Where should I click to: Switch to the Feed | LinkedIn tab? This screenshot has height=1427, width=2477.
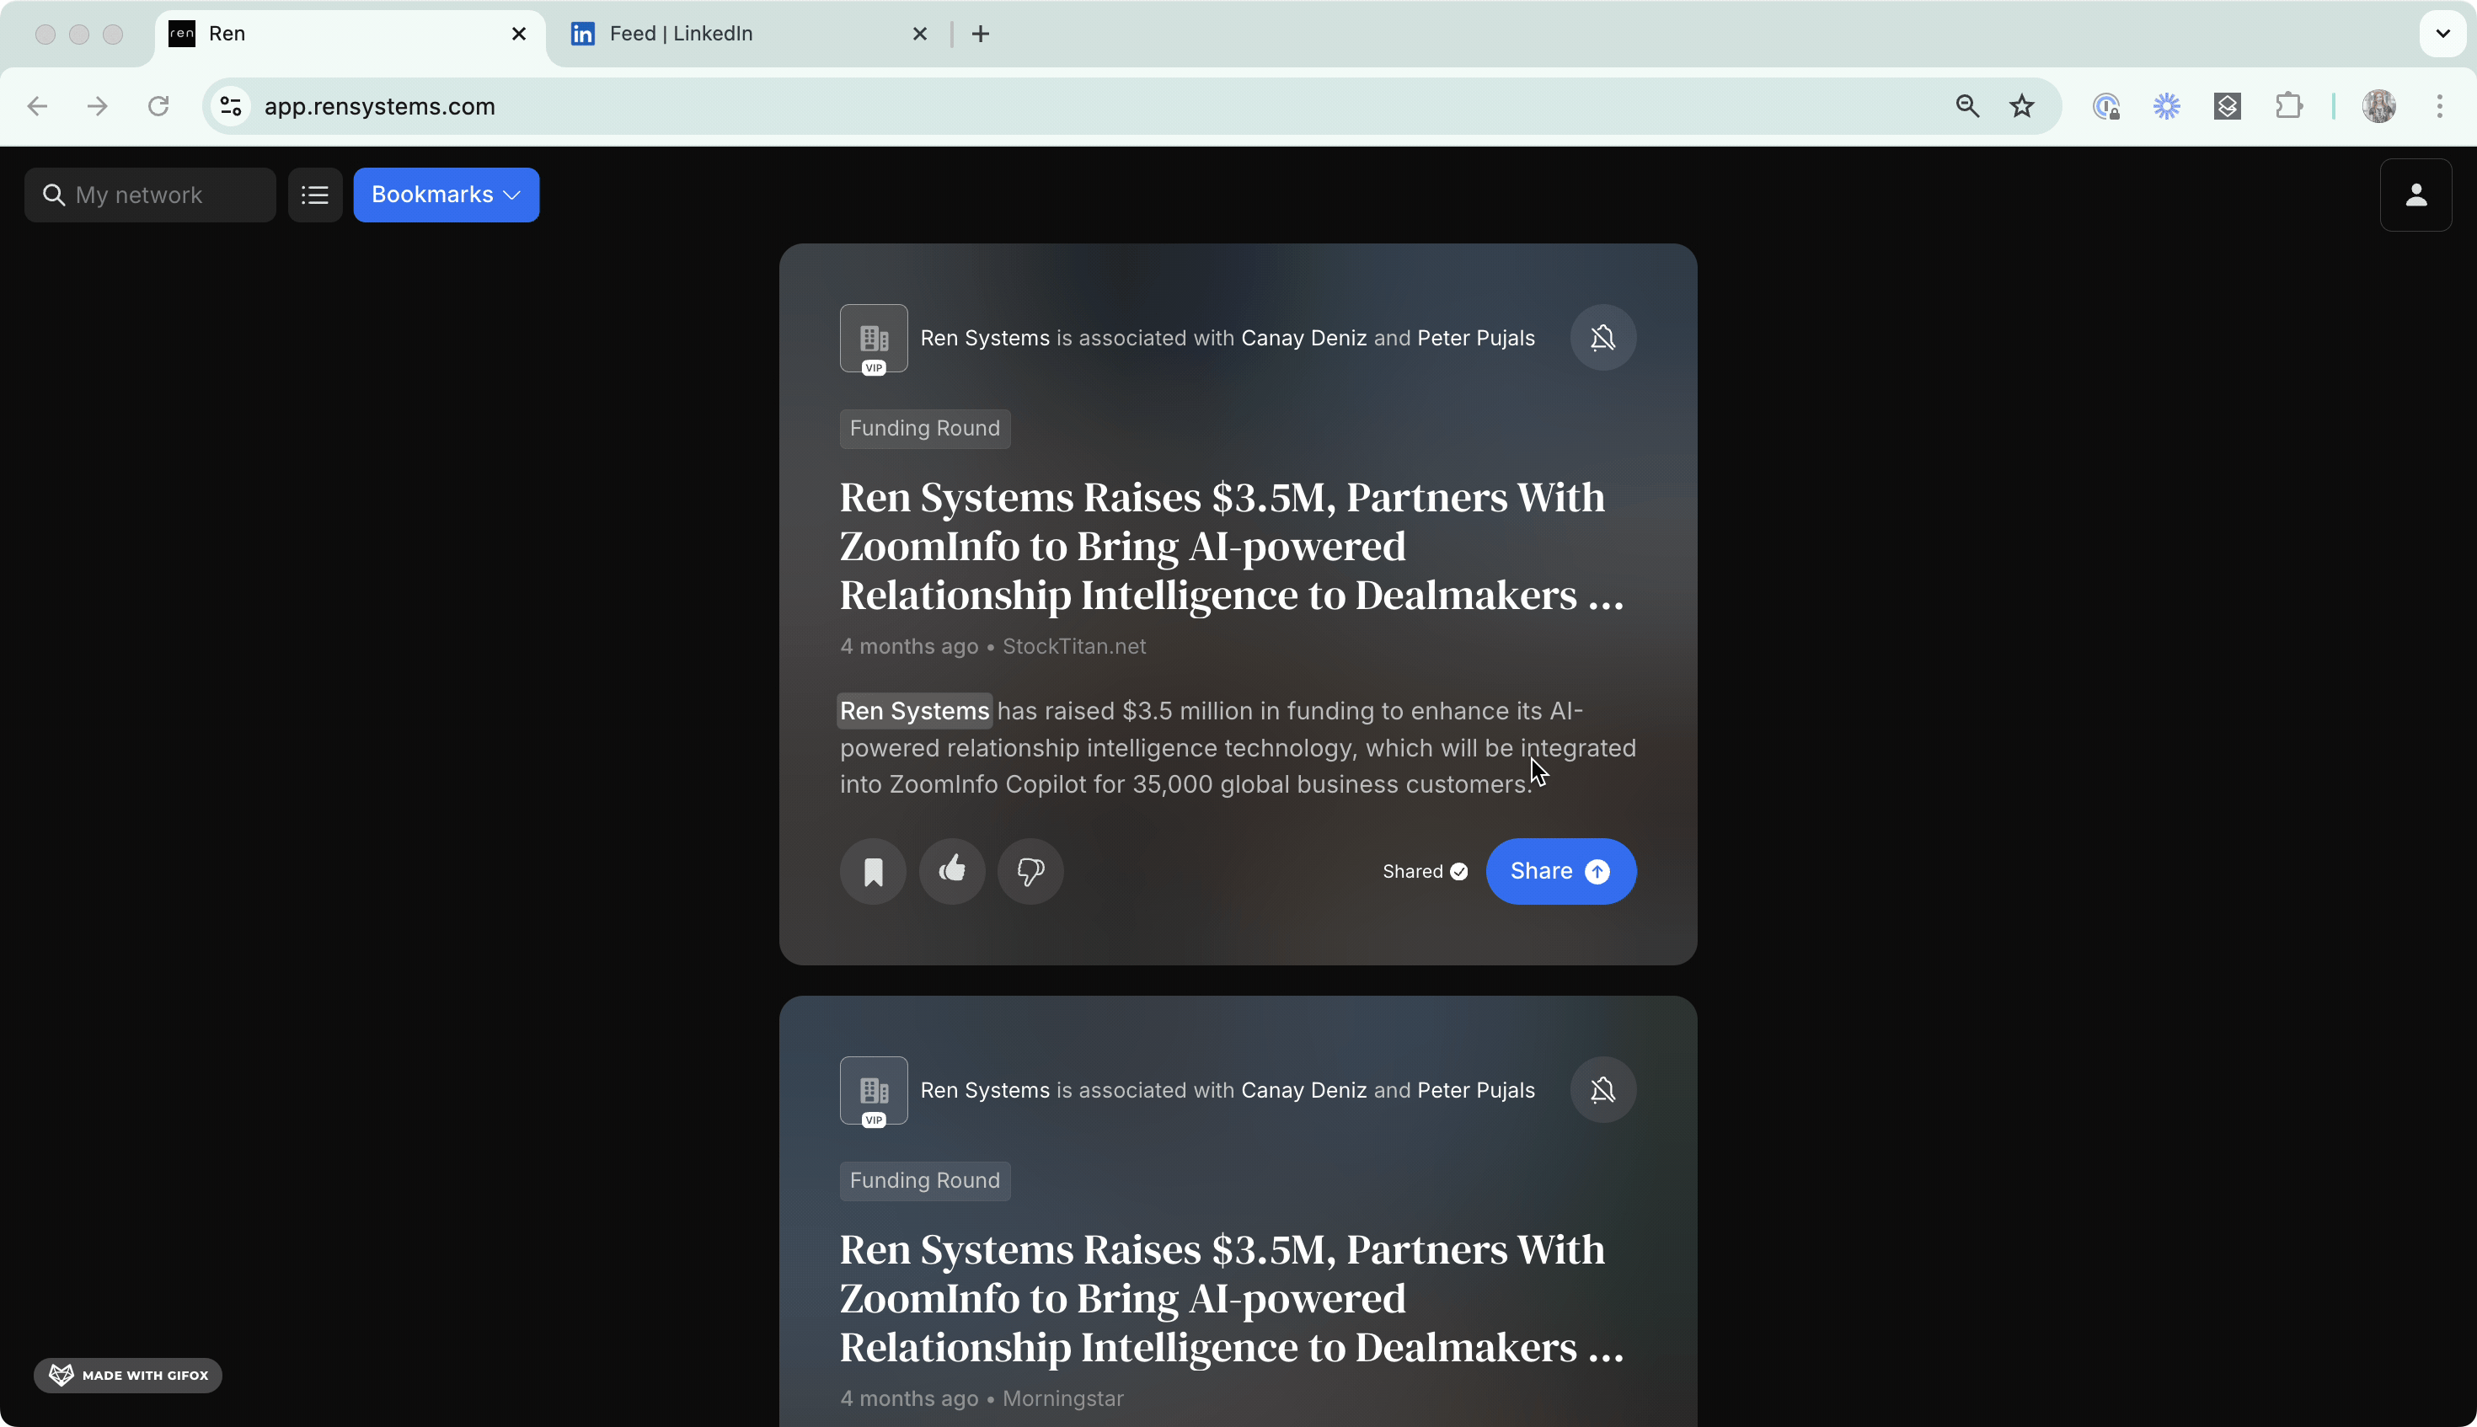[x=680, y=34]
